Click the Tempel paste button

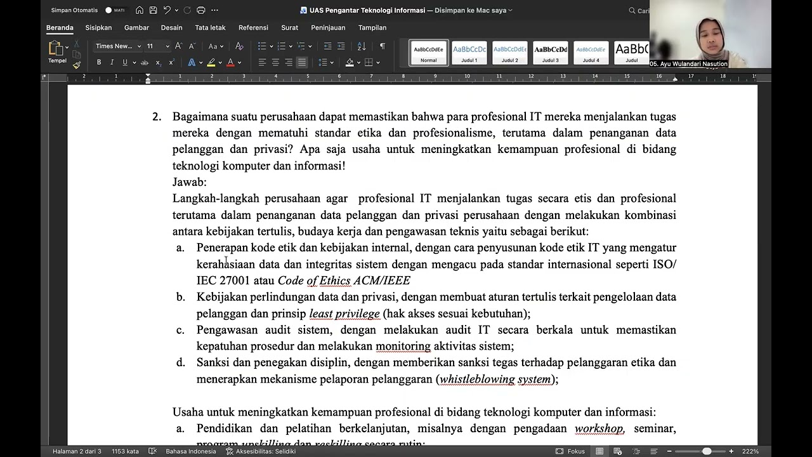[56, 52]
